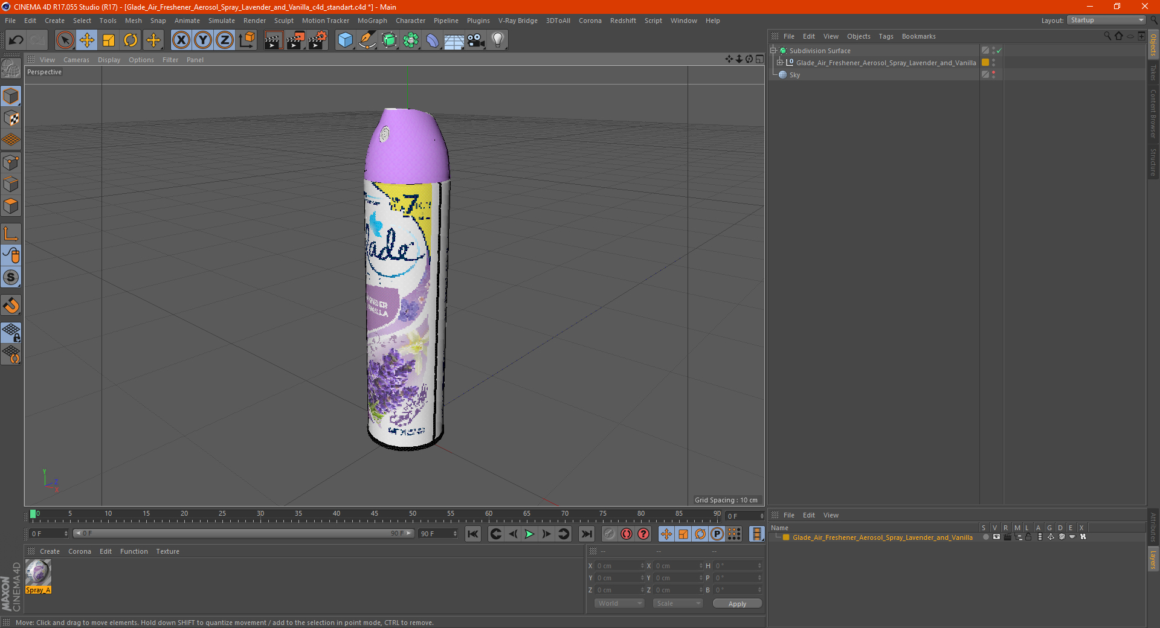Add a Subdivision Surface generator icon
The image size is (1160, 628).
pos(389,40)
